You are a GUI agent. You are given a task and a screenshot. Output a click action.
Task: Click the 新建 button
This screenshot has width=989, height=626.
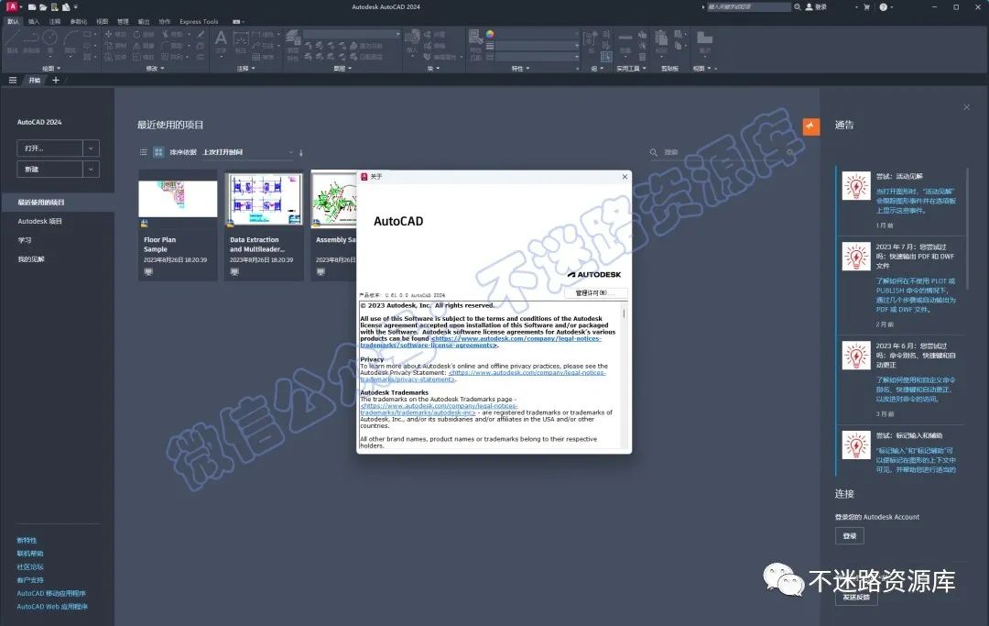pos(49,170)
